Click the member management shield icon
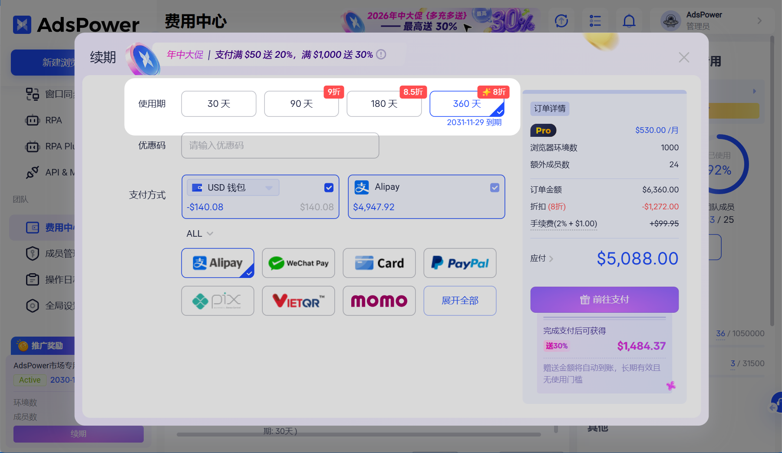 (x=32, y=254)
